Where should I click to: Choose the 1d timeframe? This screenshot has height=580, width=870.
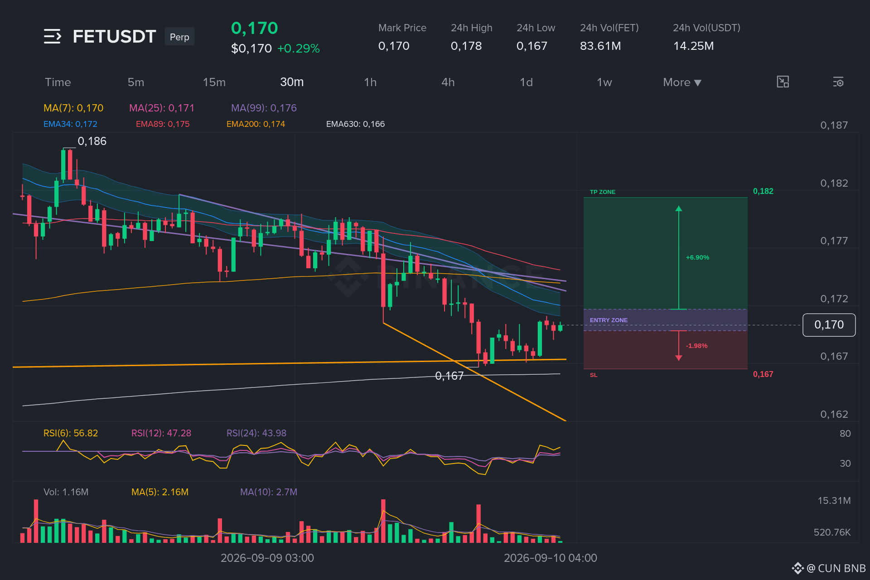(526, 82)
